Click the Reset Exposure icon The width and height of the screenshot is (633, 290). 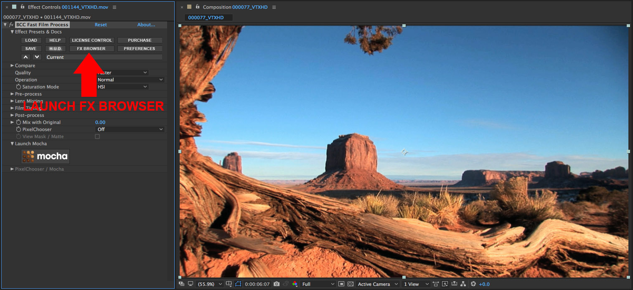[473, 284]
